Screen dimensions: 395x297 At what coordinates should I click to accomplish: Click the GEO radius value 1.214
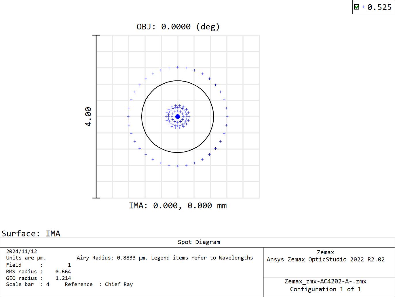[x=63, y=278]
